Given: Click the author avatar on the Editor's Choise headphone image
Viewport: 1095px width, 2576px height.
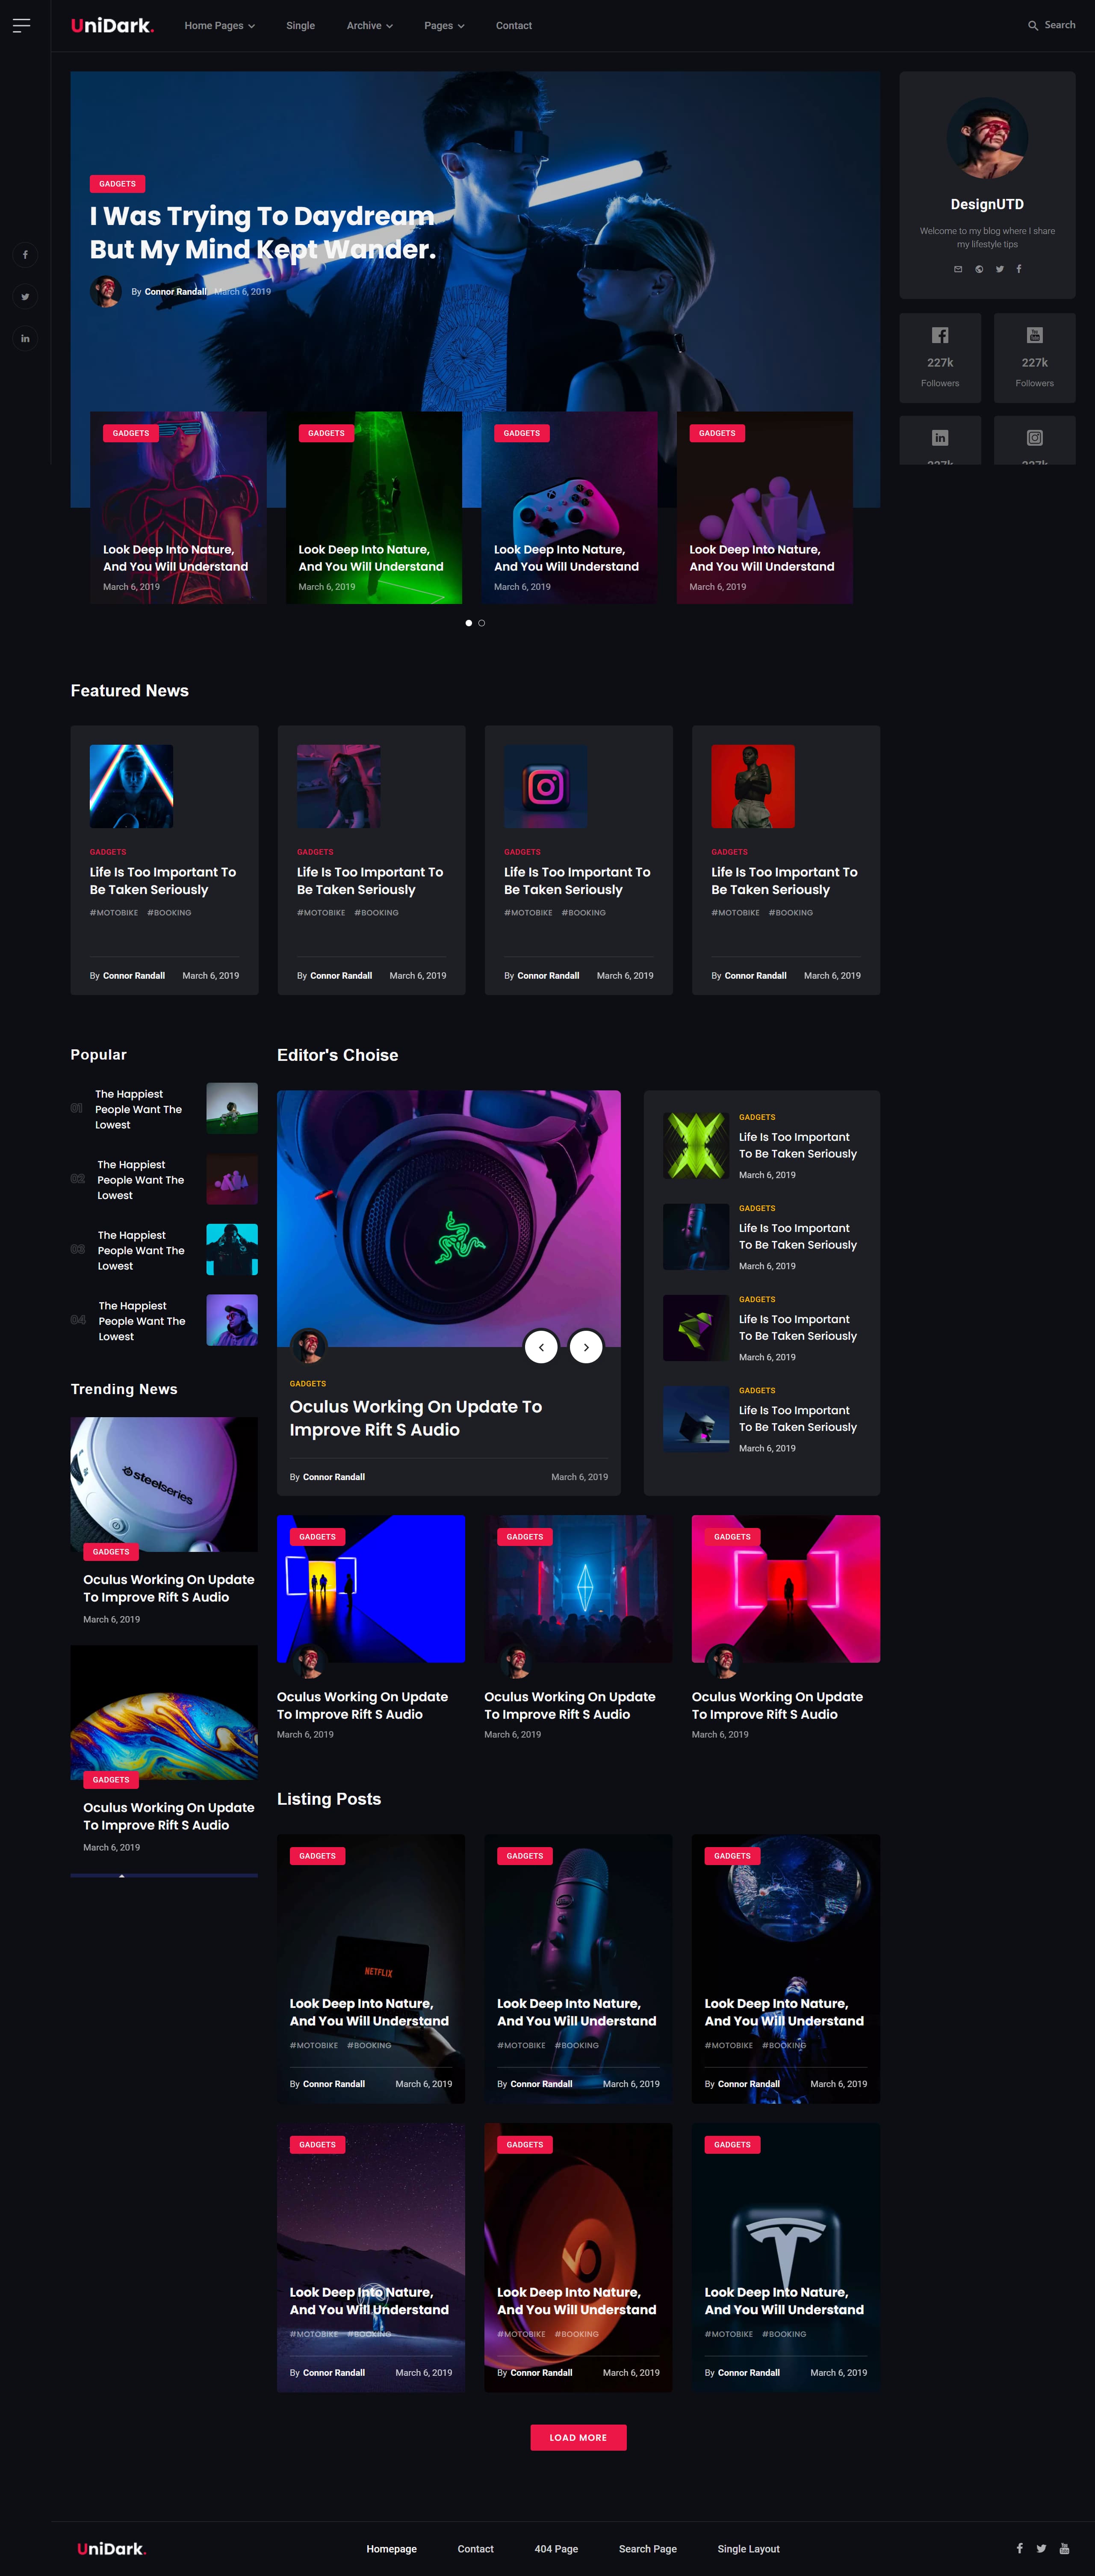Looking at the screenshot, I should [x=309, y=1346].
